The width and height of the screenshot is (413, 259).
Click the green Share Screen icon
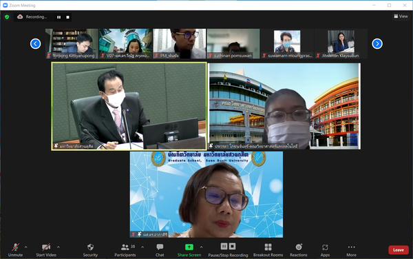click(x=189, y=247)
